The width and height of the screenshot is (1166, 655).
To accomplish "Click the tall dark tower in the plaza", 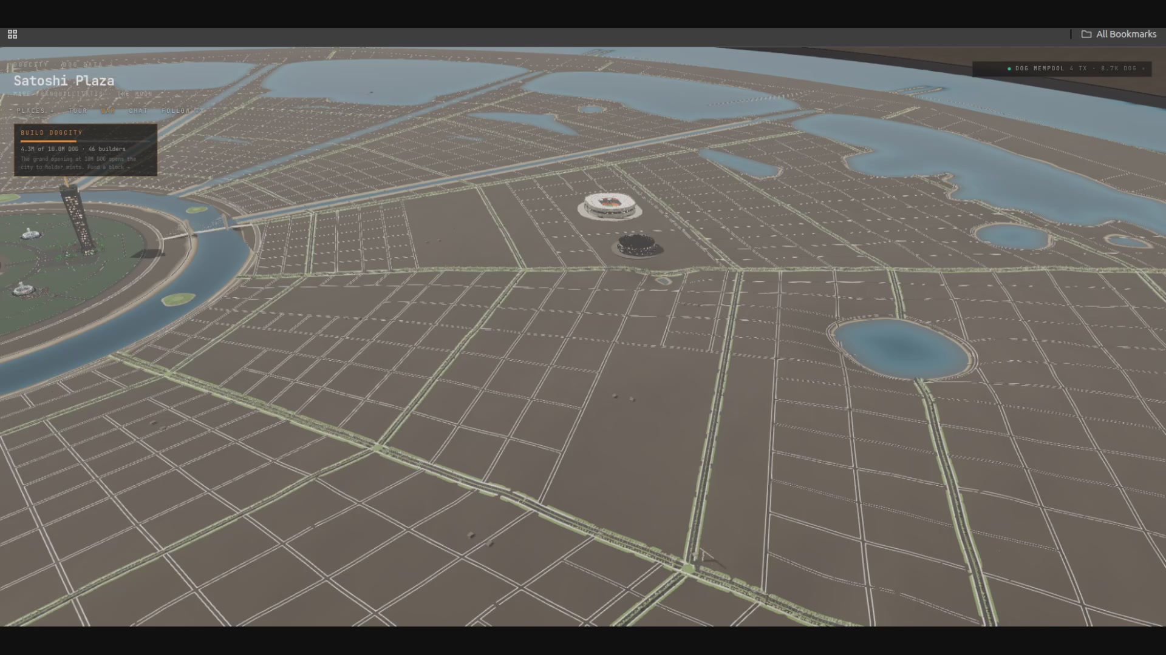I will pos(78,218).
